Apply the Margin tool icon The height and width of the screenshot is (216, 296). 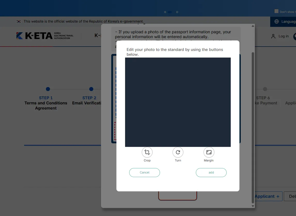click(x=209, y=152)
